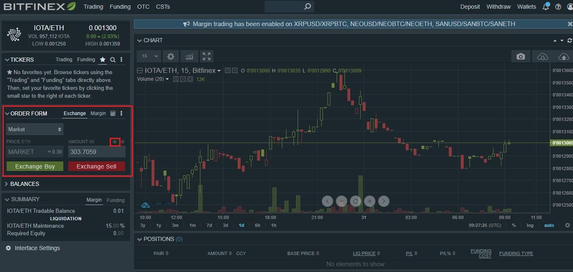Collapse the Summary panel
This screenshot has height=272, width=573.
[7, 200]
